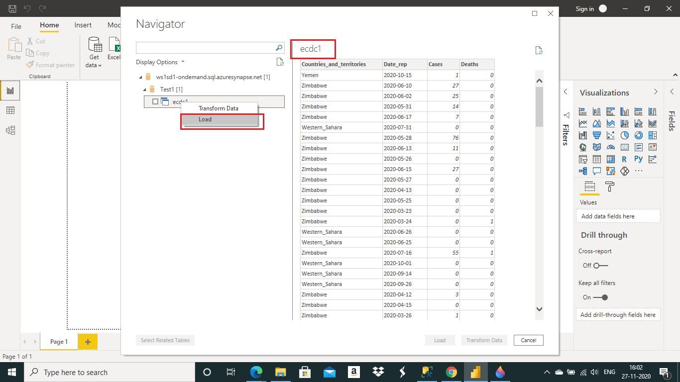Expand the Filters pane
This screenshot has width=680, height=382.
[566, 92]
